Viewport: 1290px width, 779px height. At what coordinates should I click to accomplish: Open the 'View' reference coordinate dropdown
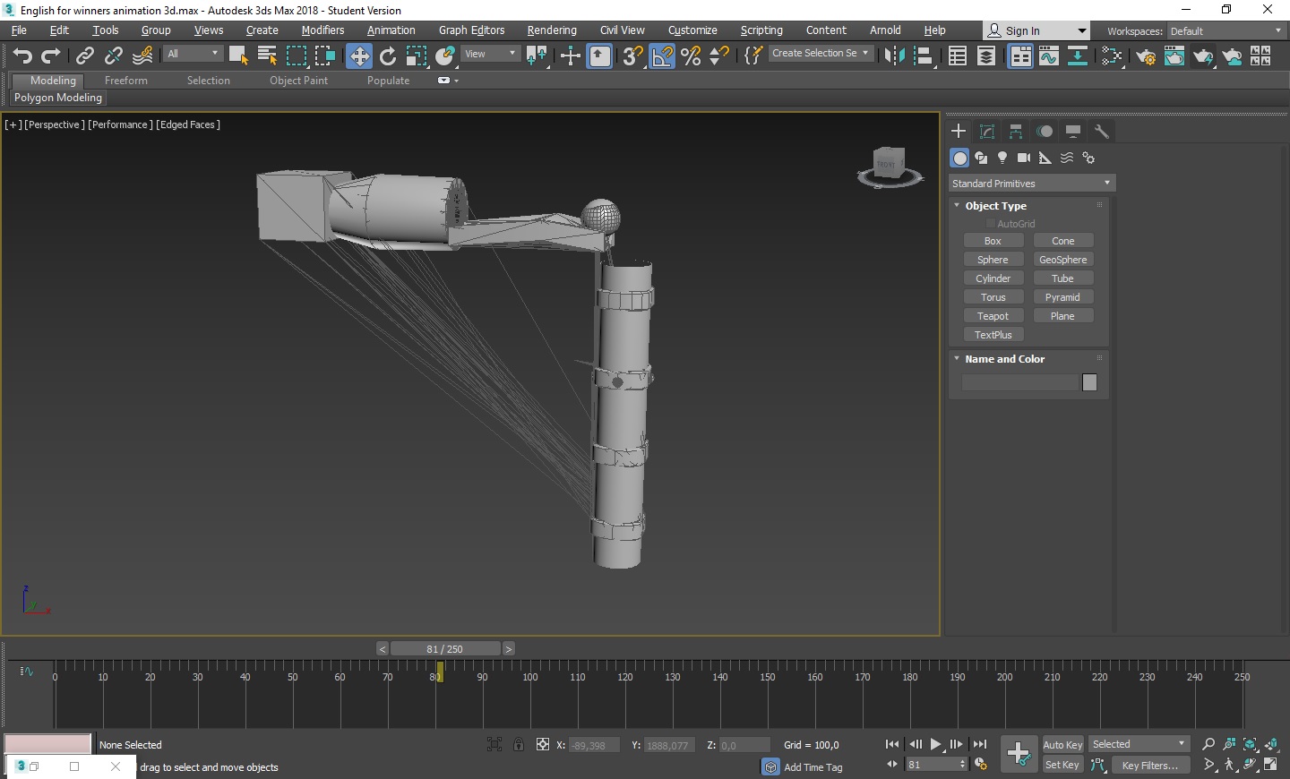coord(490,54)
